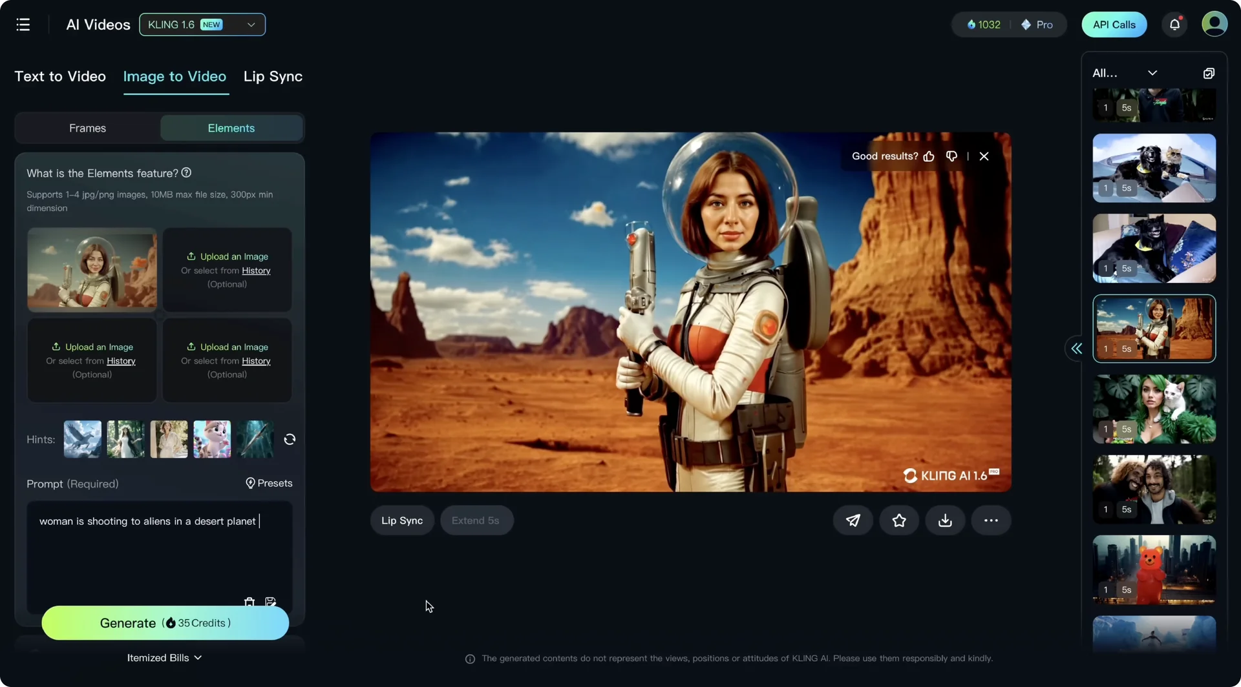The width and height of the screenshot is (1241, 687).
Task: Open the Lip Sync tab
Action: pos(273,76)
